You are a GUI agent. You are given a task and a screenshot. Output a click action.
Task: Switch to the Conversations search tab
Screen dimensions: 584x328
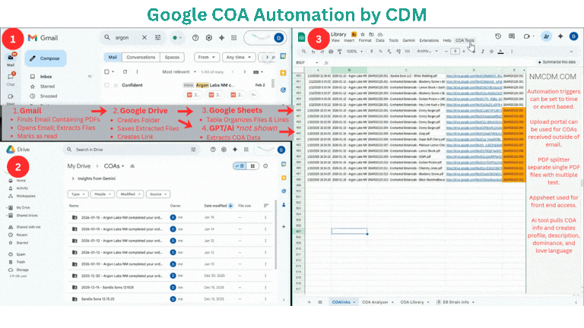coord(141,57)
